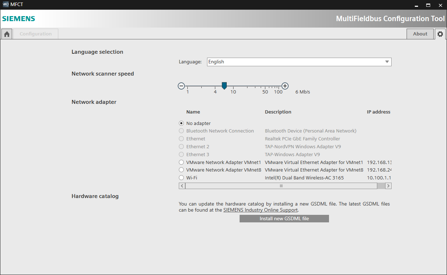Minimize the MFCT window
The height and width of the screenshot is (275, 447).
[417, 5]
